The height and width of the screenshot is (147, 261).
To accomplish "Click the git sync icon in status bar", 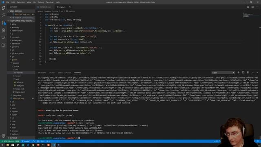I will [33, 141].
